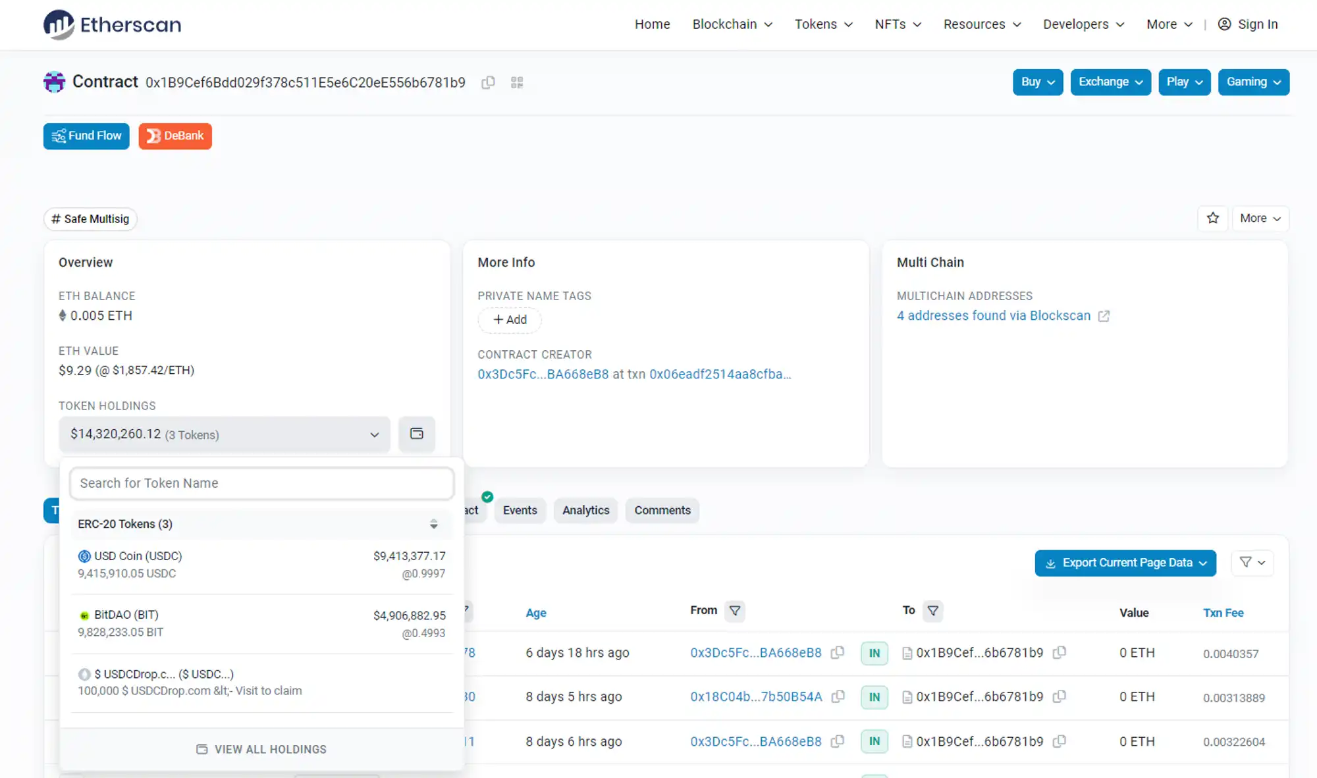Click Sign In link
Screen dimensions: 1317x778
click(1258, 24)
